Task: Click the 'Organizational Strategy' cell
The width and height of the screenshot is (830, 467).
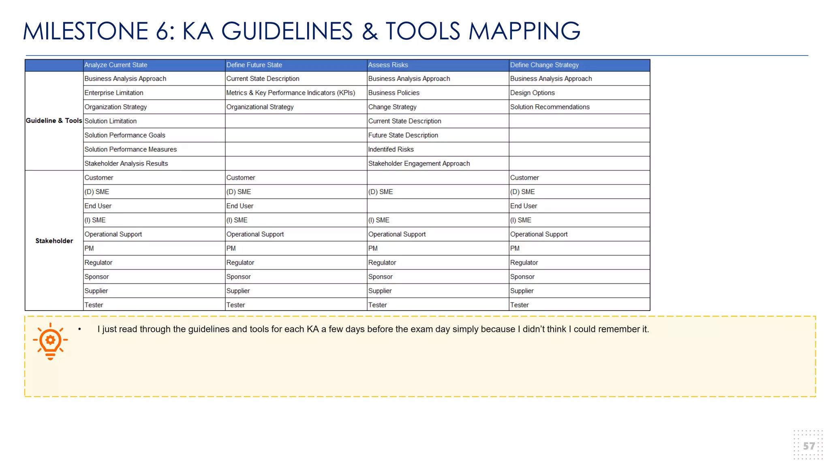Action: coord(296,107)
